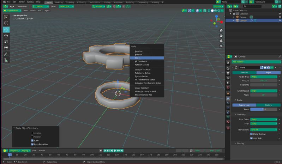The image size is (282, 164).
Task: Select the Vertices bevel mode button
Action: [x=244, y=73]
